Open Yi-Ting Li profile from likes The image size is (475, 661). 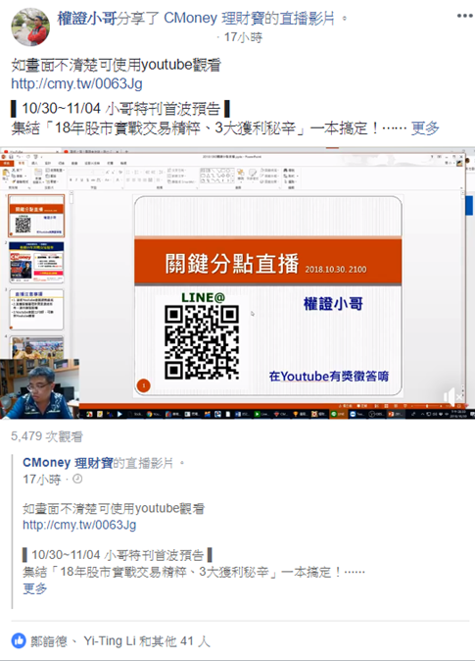click(x=110, y=641)
